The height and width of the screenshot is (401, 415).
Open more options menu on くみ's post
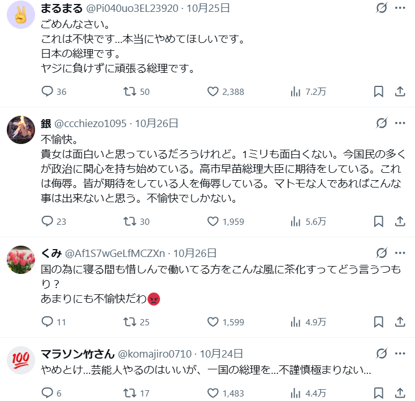click(x=400, y=253)
